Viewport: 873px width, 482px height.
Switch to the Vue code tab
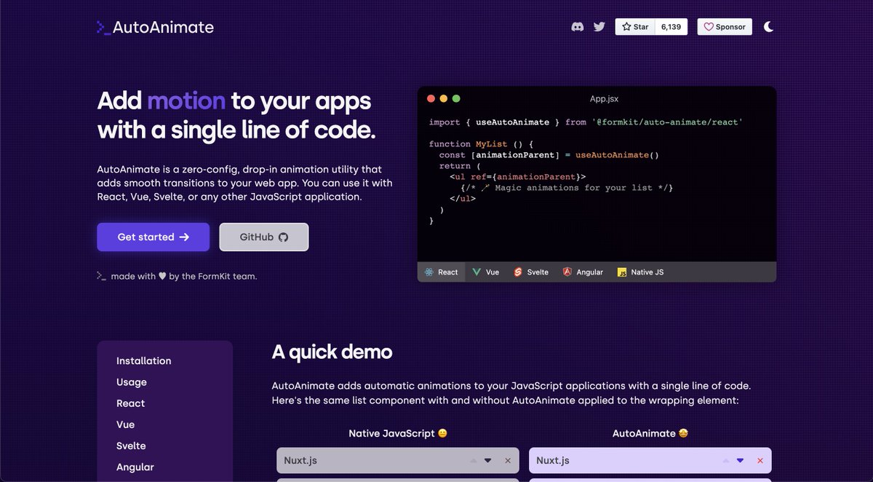coord(485,272)
